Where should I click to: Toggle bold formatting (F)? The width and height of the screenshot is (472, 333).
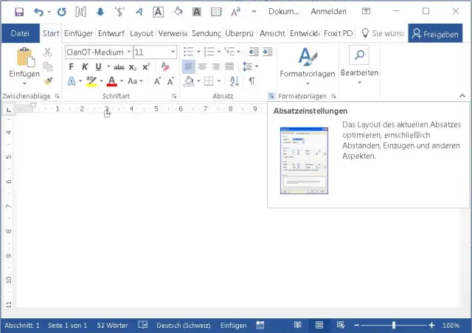tap(72, 66)
